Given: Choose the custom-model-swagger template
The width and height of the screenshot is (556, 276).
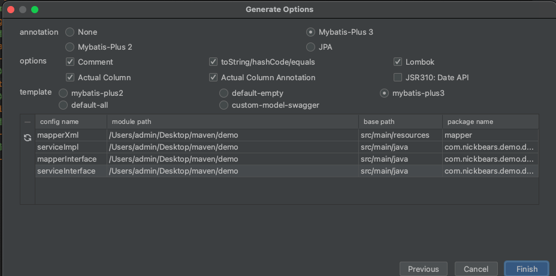Looking at the screenshot, I should tap(223, 105).
